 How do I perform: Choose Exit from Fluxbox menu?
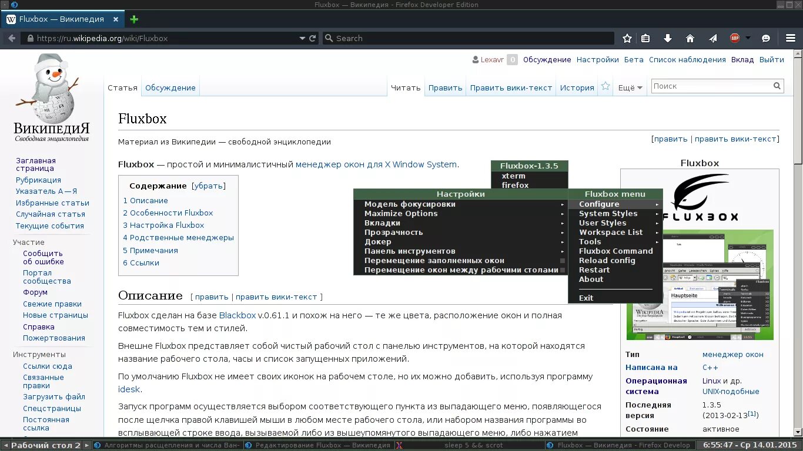(x=615, y=298)
